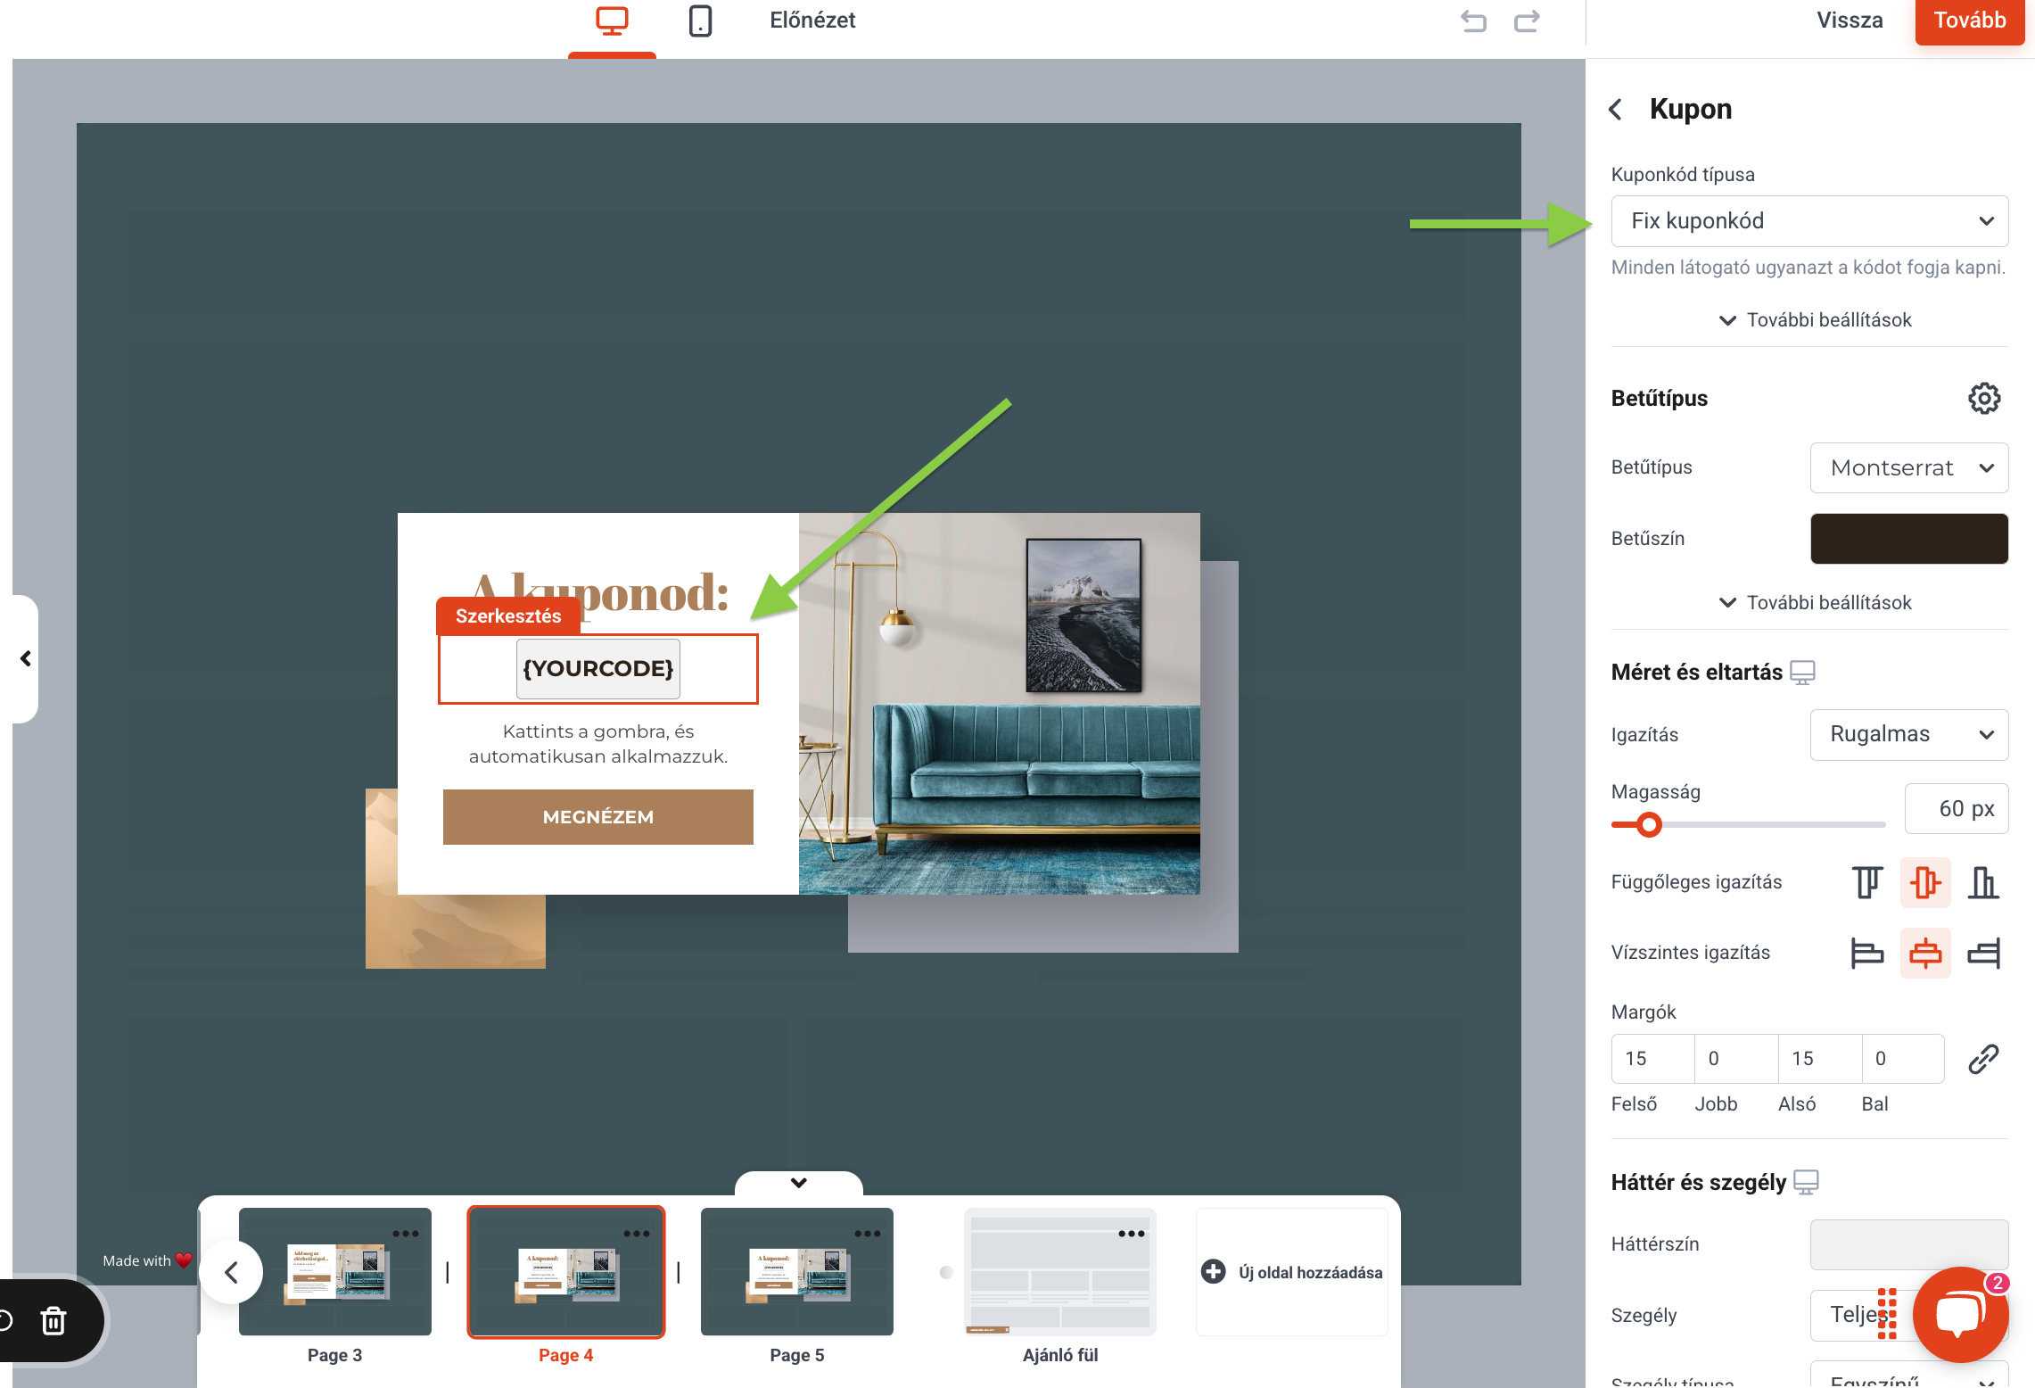Click the Ajánló fül label
2035x1388 pixels.
click(1060, 1355)
